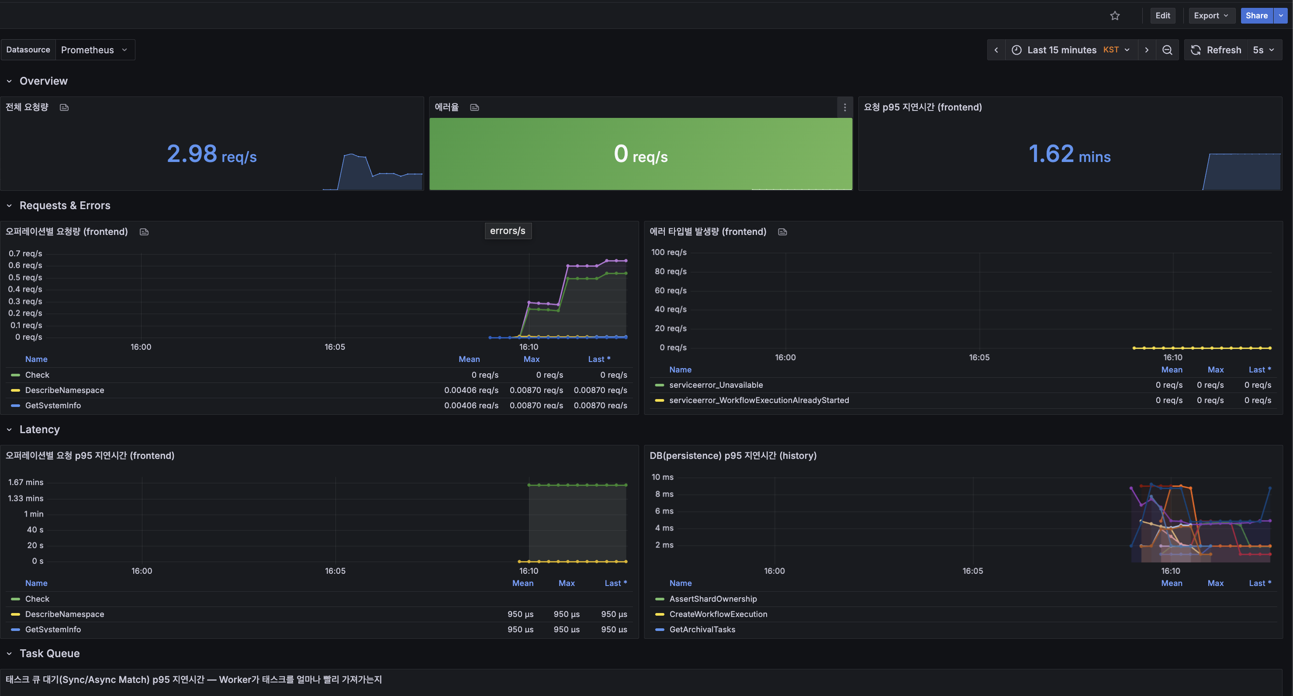Toggle AssertShardOwnership series in DB latency legend

pyautogui.click(x=713, y=599)
